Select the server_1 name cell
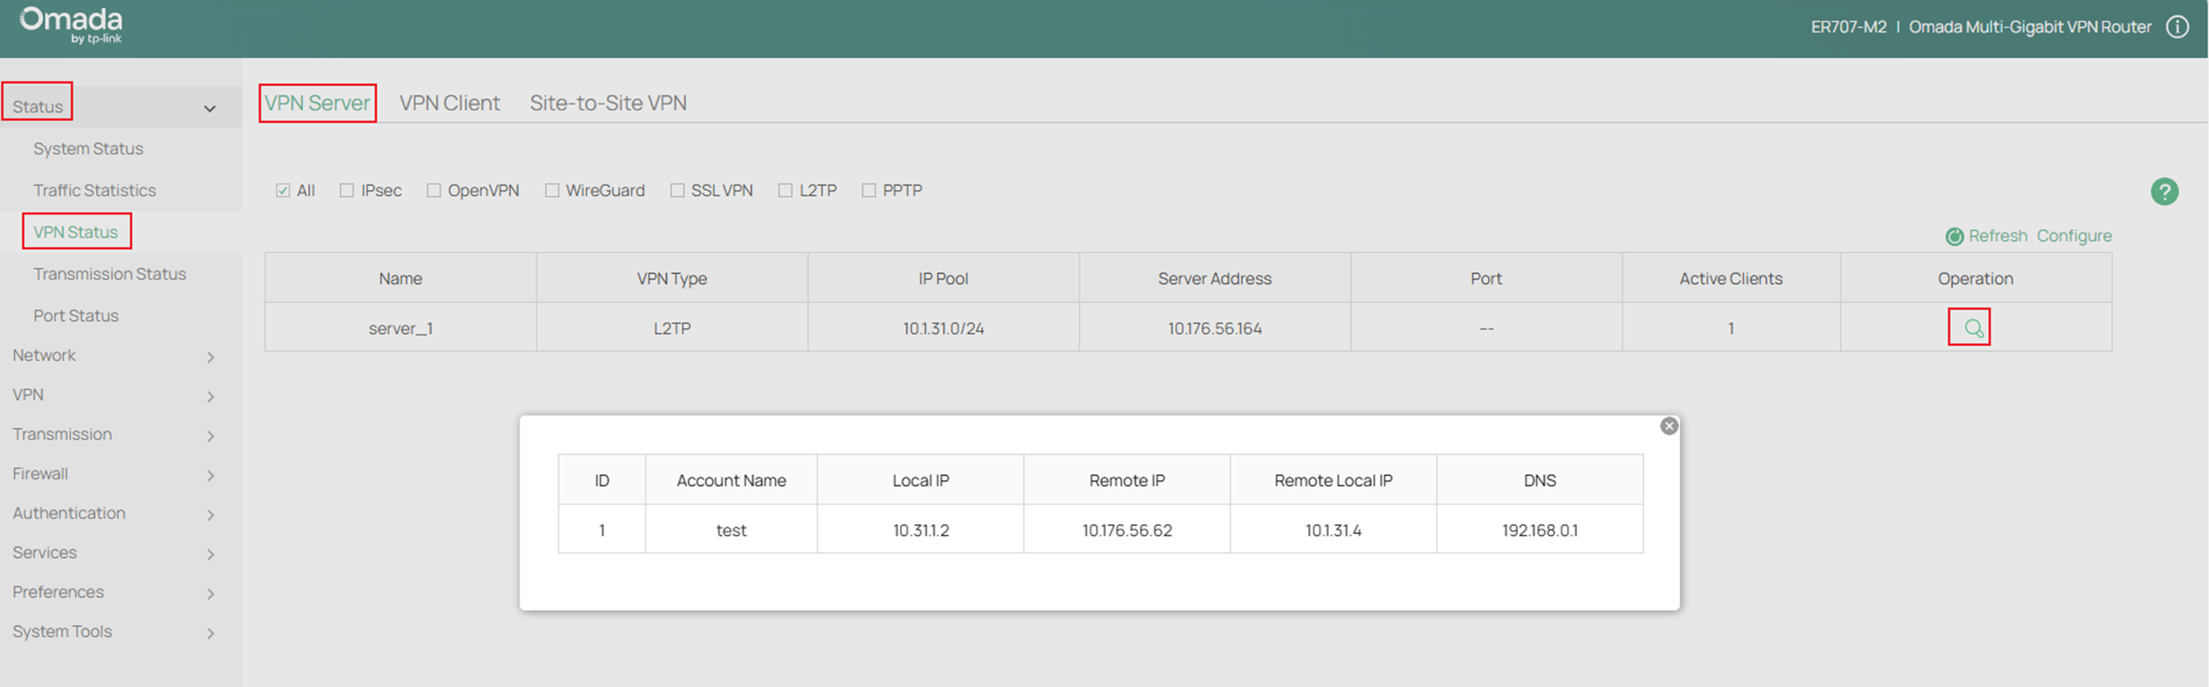Screen dimensions: 2209x687 [400, 328]
